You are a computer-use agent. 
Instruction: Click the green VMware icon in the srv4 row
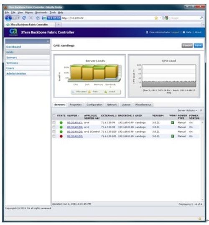click(172, 123)
